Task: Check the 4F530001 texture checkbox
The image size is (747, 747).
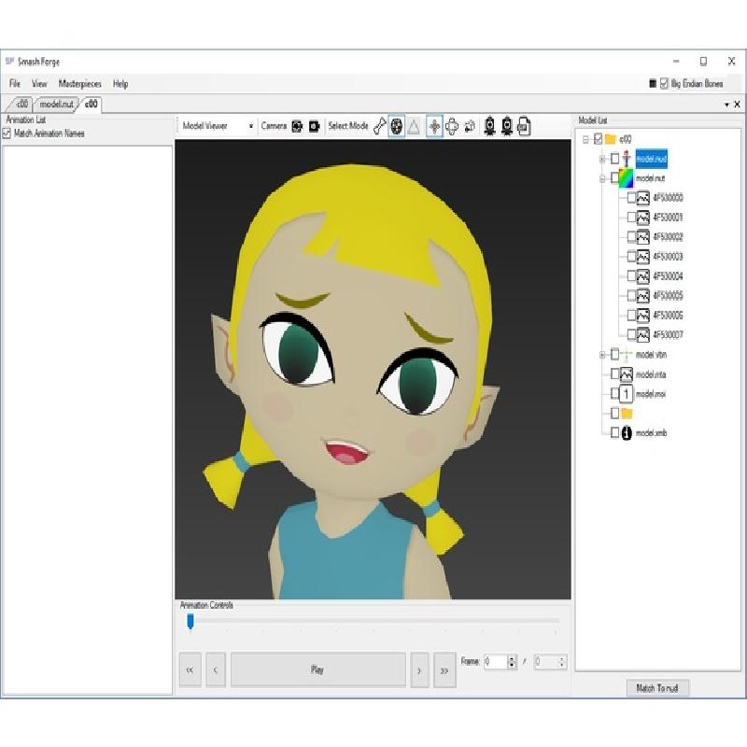Action: tap(632, 218)
